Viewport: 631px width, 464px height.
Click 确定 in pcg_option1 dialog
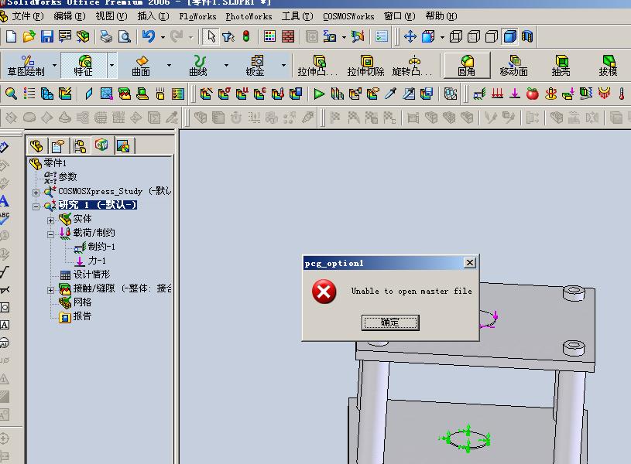pos(390,322)
